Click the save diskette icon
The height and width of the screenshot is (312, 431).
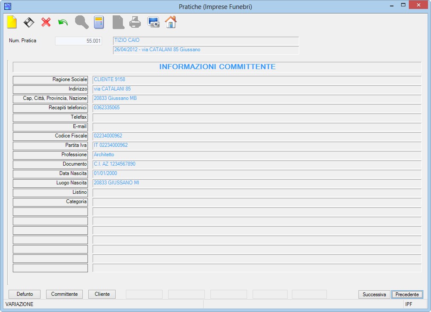pyautogui.click(x=29, y=23)
